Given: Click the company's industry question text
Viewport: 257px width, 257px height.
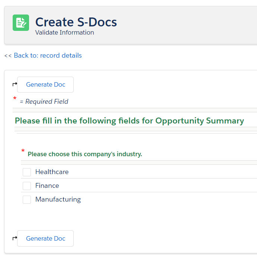Looking at the screenshot, I should click(x=85, y=154).
